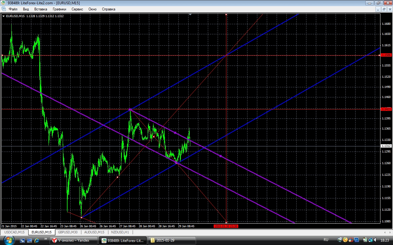
Task: Click the LiteForex taskbar button
Action: [123, 240]
